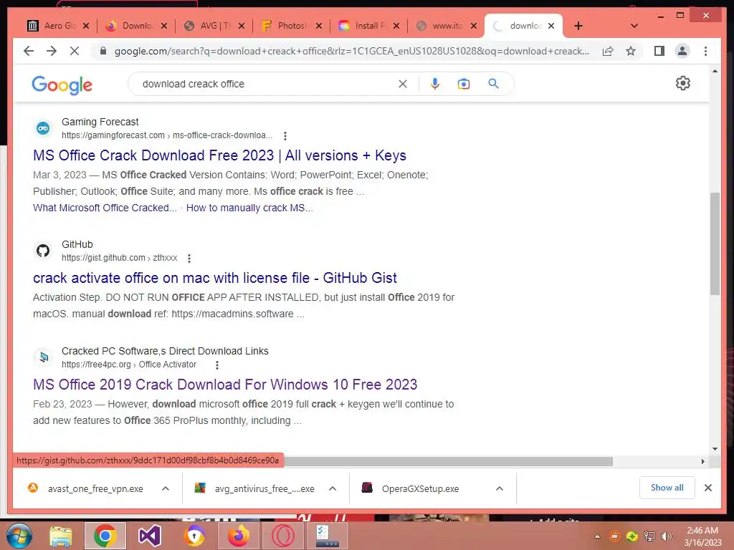Open File Explorer from taskbar
This screenshot has width=734, height=550.
[61, 536]
